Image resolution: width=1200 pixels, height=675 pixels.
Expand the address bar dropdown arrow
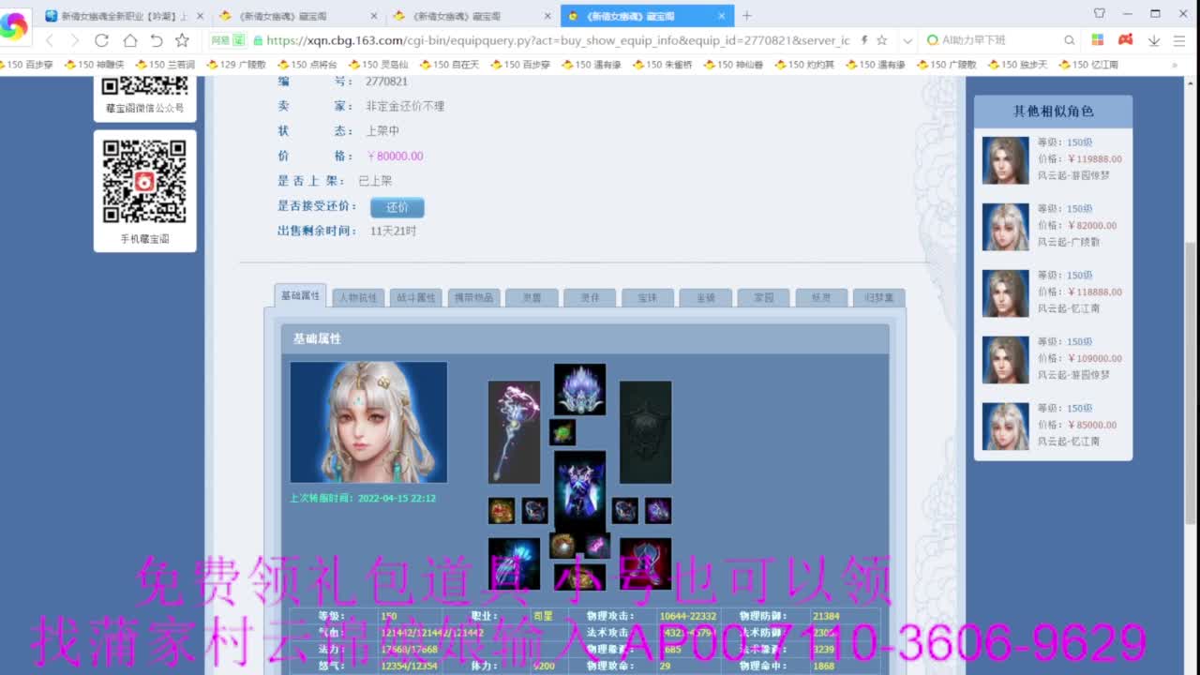click(x=907, y=40)
